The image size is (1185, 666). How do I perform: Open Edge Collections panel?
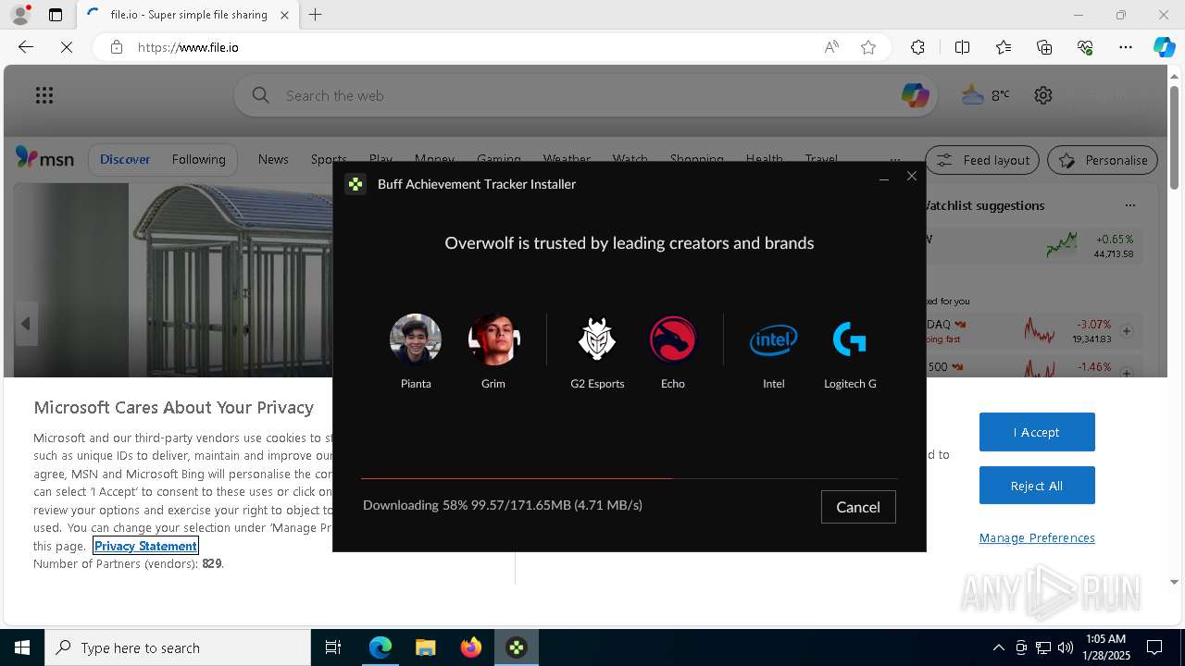1044,47
